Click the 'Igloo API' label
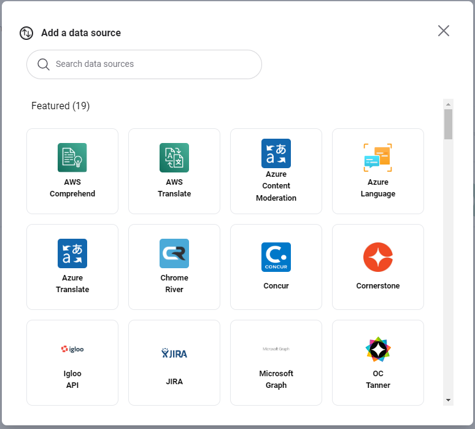 (x=72, y=379)
